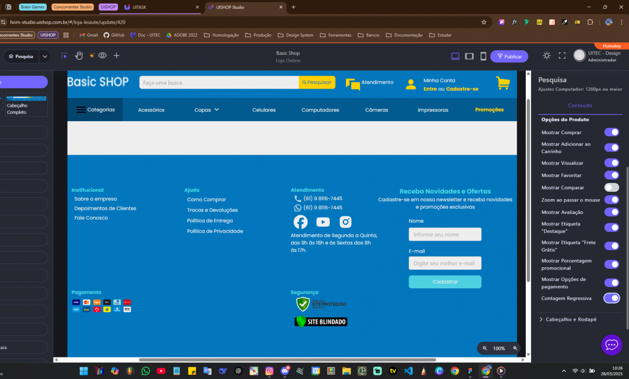The image size is (629, 379).
Task: Turn off Mostrar Favoritar switch
Action: 611,175
